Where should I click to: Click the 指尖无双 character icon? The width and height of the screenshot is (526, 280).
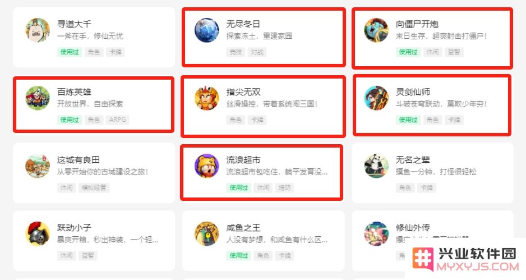pos(206,98)
